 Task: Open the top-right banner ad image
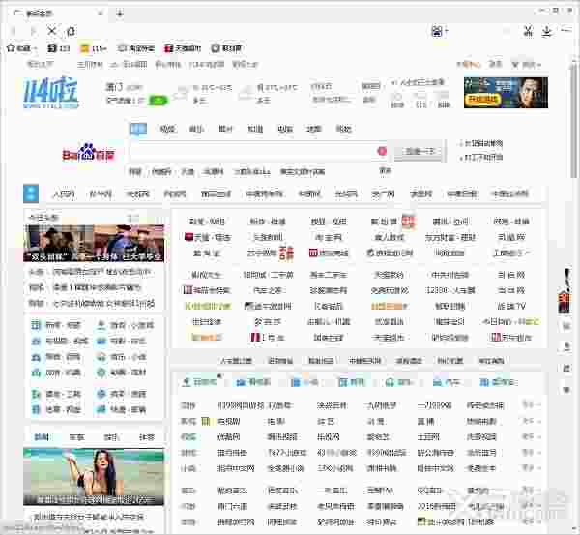pos(506,93)
